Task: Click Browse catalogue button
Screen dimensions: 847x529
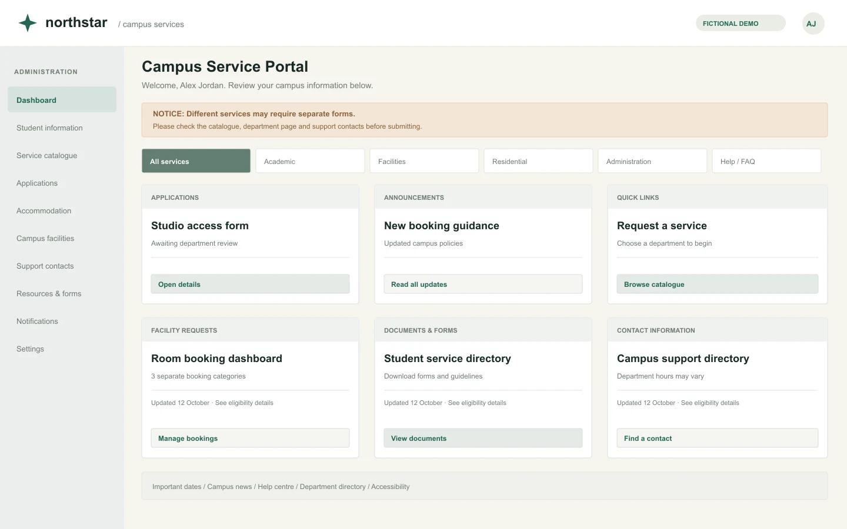Action: (717, 284)
